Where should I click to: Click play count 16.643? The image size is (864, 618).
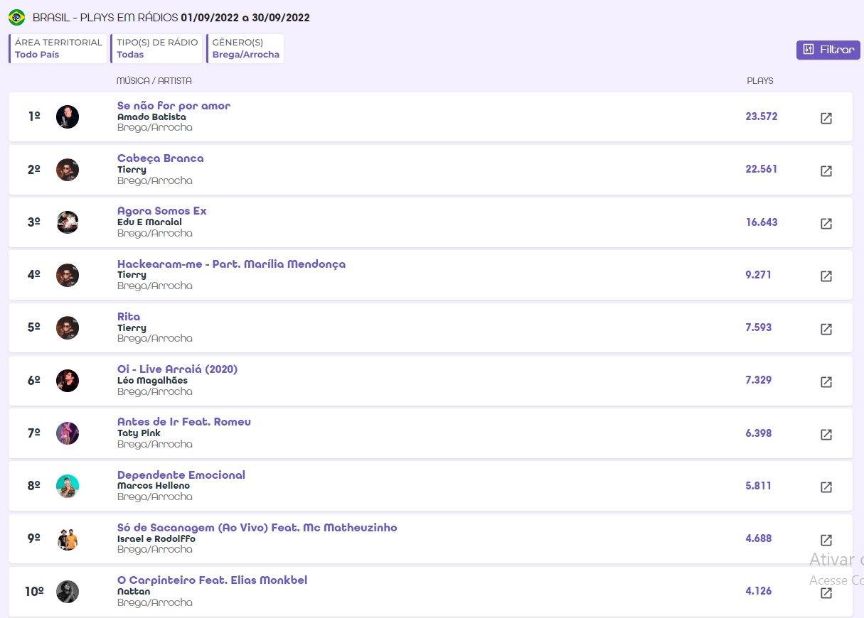[x=761, y=222]
